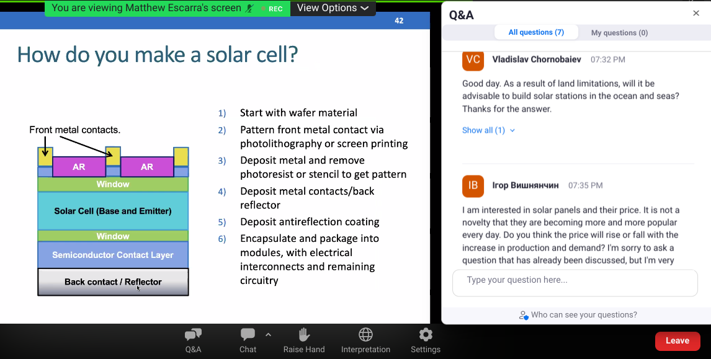Open Settings gear in meeting toolbar

[426, 335]
